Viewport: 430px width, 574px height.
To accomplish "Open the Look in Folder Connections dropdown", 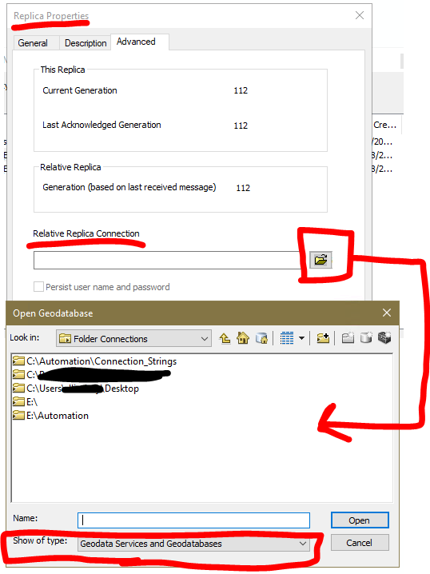I will [133, 339].
